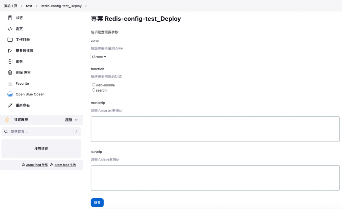Click the 工作目錄 folder icon

coord(10,40)
